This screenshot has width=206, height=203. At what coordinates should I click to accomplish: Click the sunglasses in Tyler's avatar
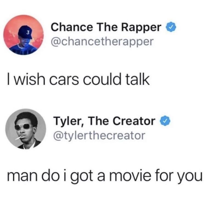(x=24, y=127)
